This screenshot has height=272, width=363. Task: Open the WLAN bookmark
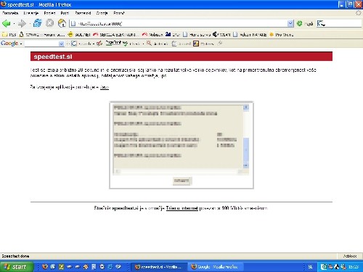point(221,35)
